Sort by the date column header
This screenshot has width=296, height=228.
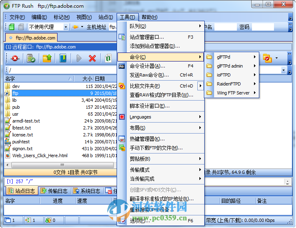[105, 79]
